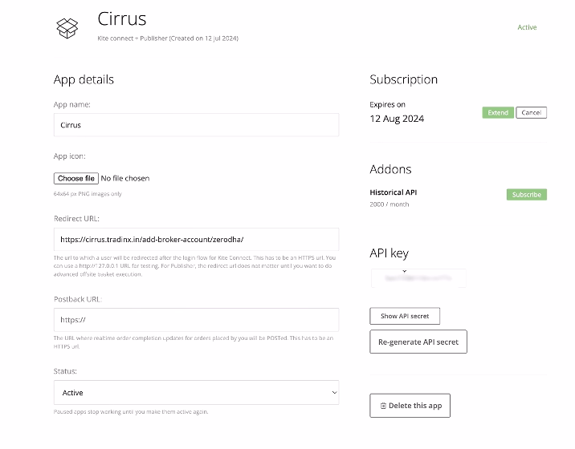Viewport: 575px width, 449px height.
Task: Click the trash icon on the delete button
Action: coord(383,406)
